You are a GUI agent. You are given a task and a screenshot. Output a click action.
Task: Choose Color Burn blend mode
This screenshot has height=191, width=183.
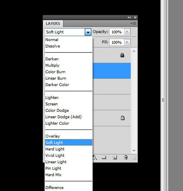(69, 72)
